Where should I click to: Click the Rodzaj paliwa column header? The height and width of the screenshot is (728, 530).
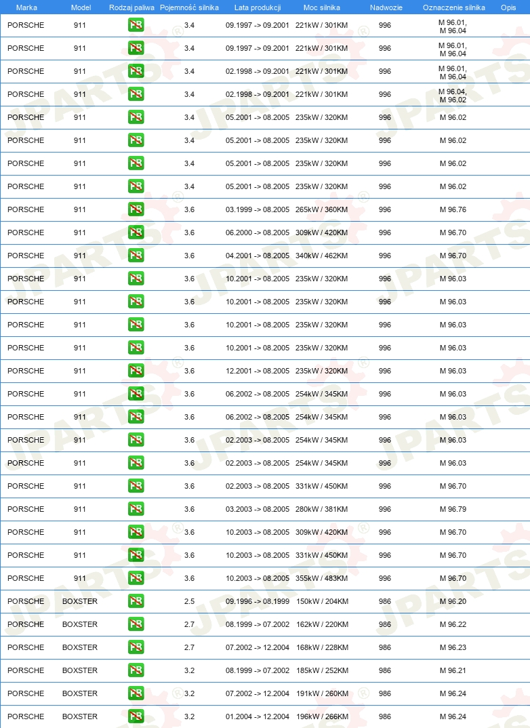pyautogui.click(x=131, y=7)
